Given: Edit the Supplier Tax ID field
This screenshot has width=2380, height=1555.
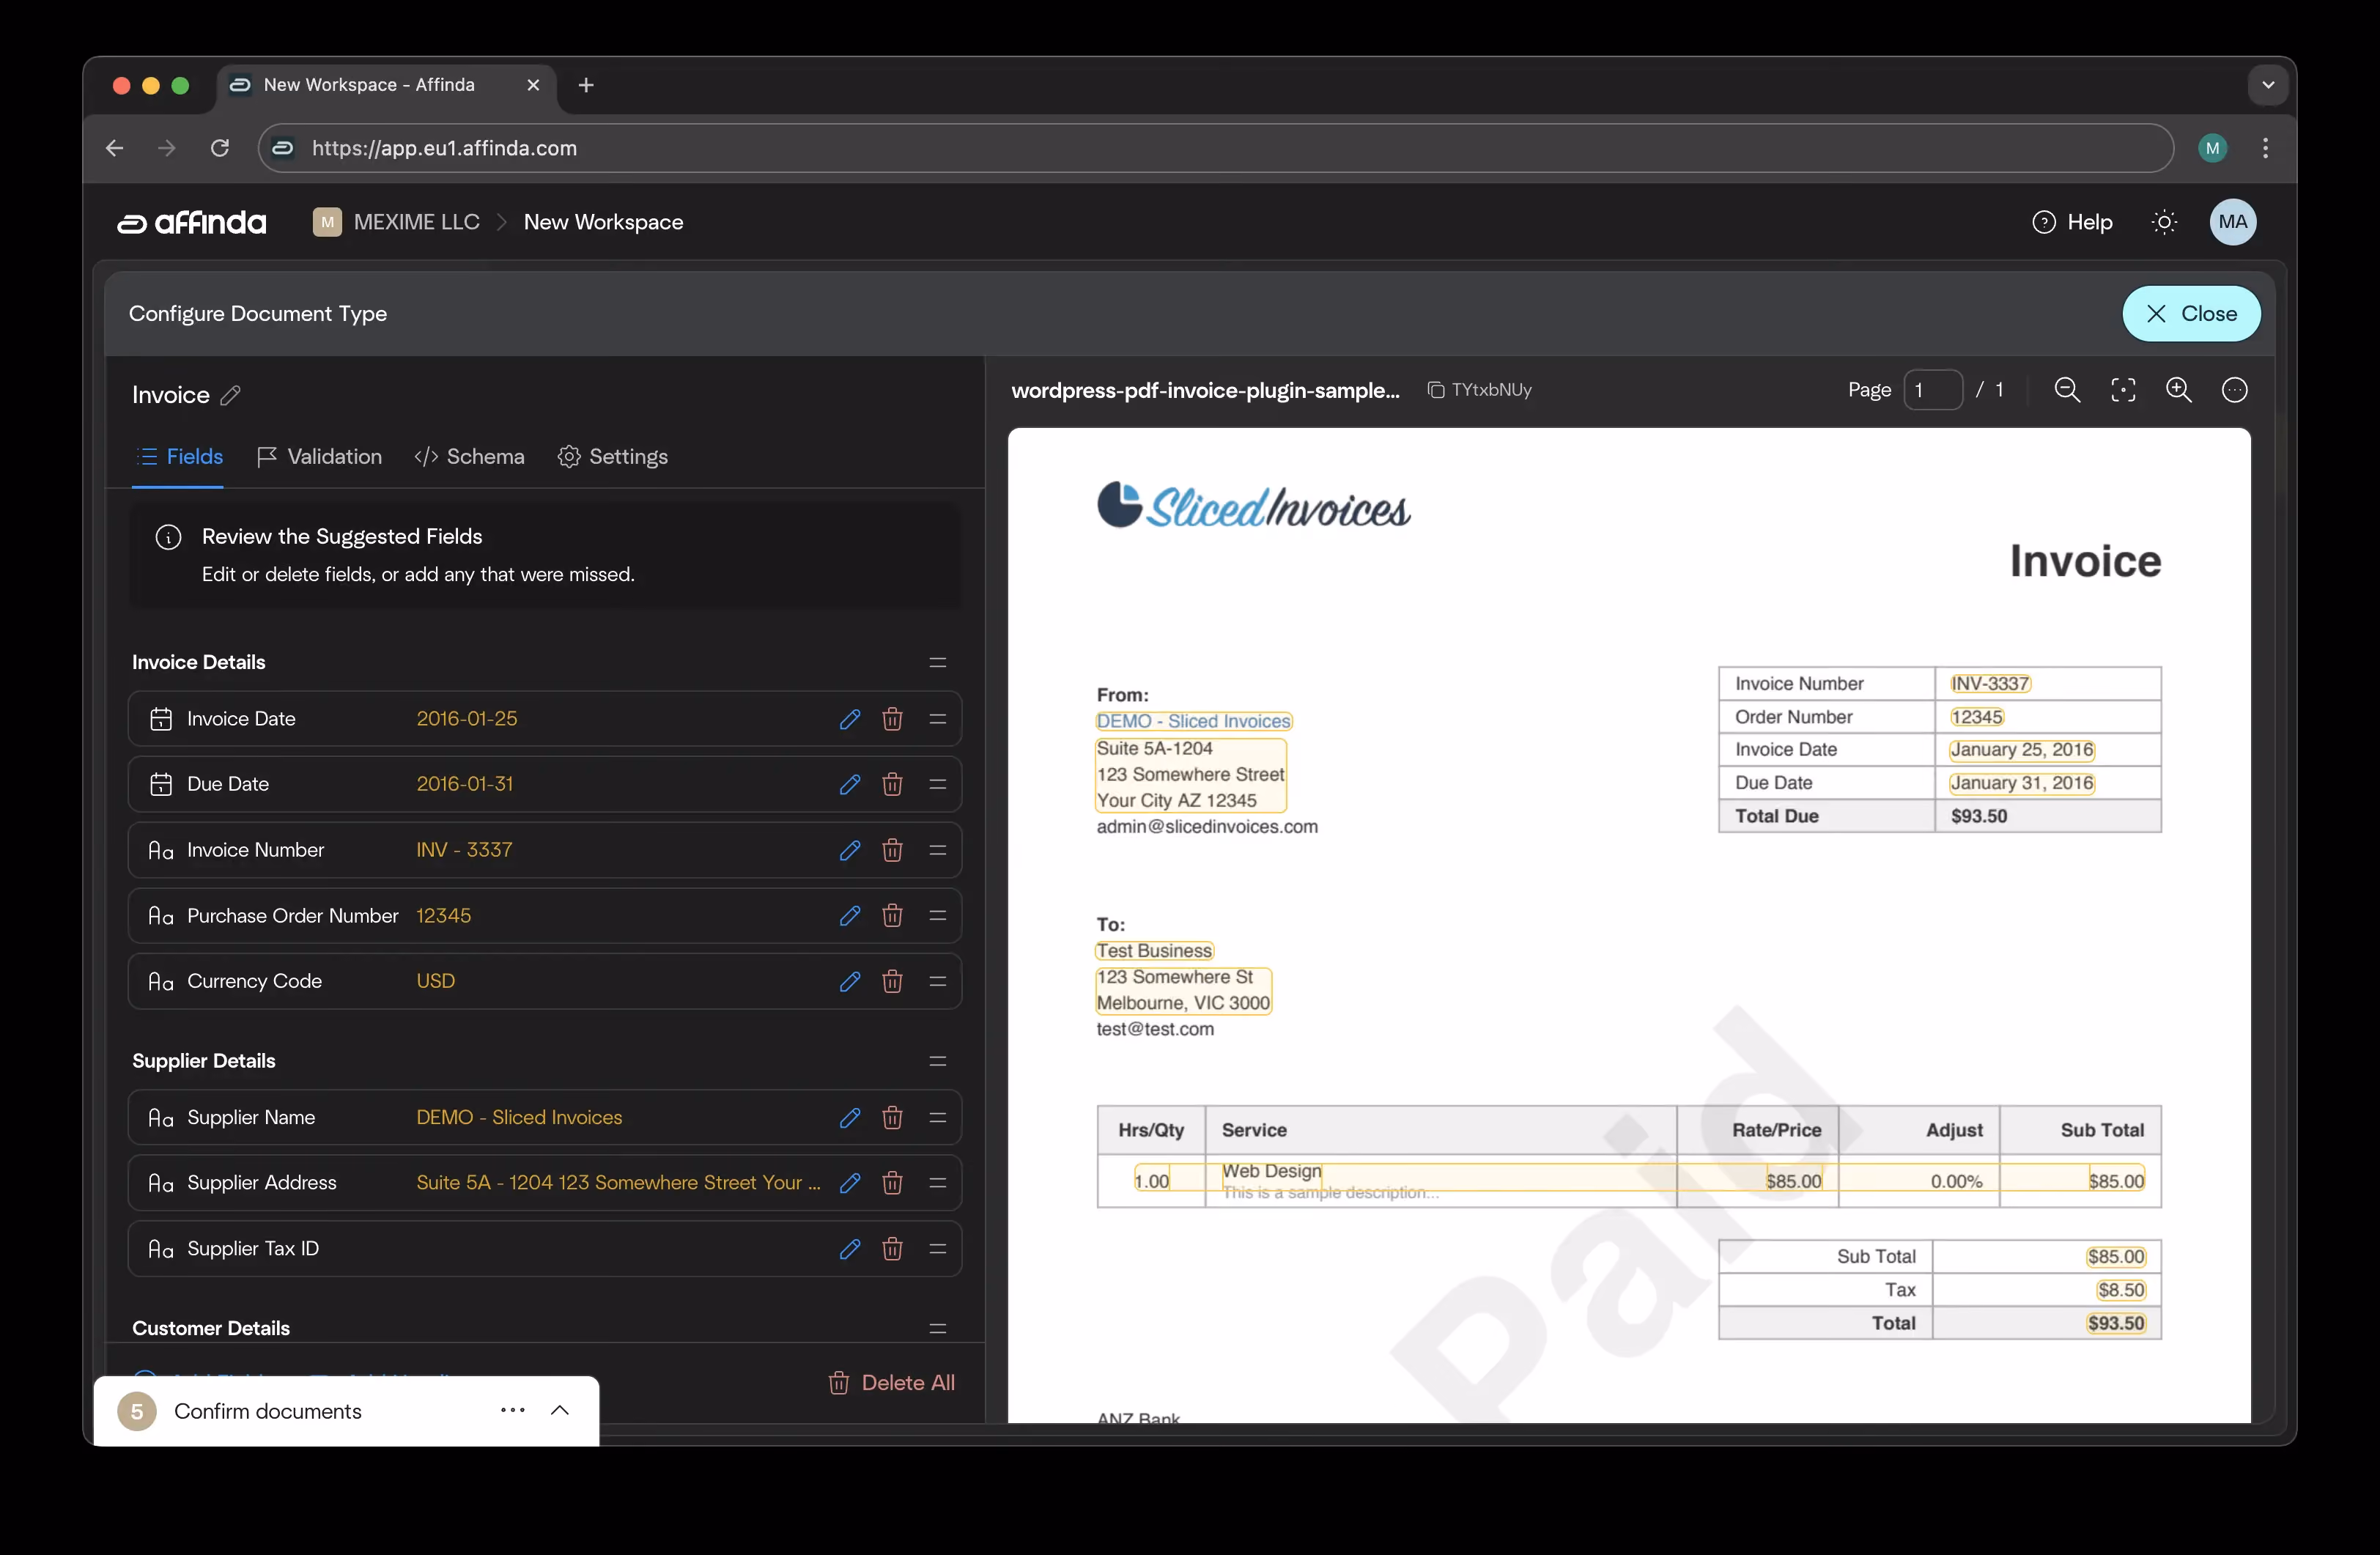Looking at the screenshot, I should [x=849, y=1248].
